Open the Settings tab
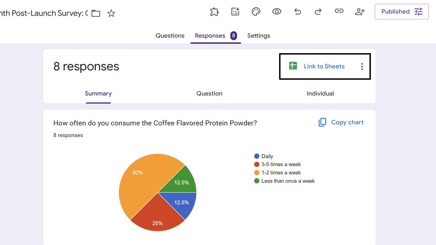Image resolution: width=436 pixels, height=245 pixels. [259, 36]
